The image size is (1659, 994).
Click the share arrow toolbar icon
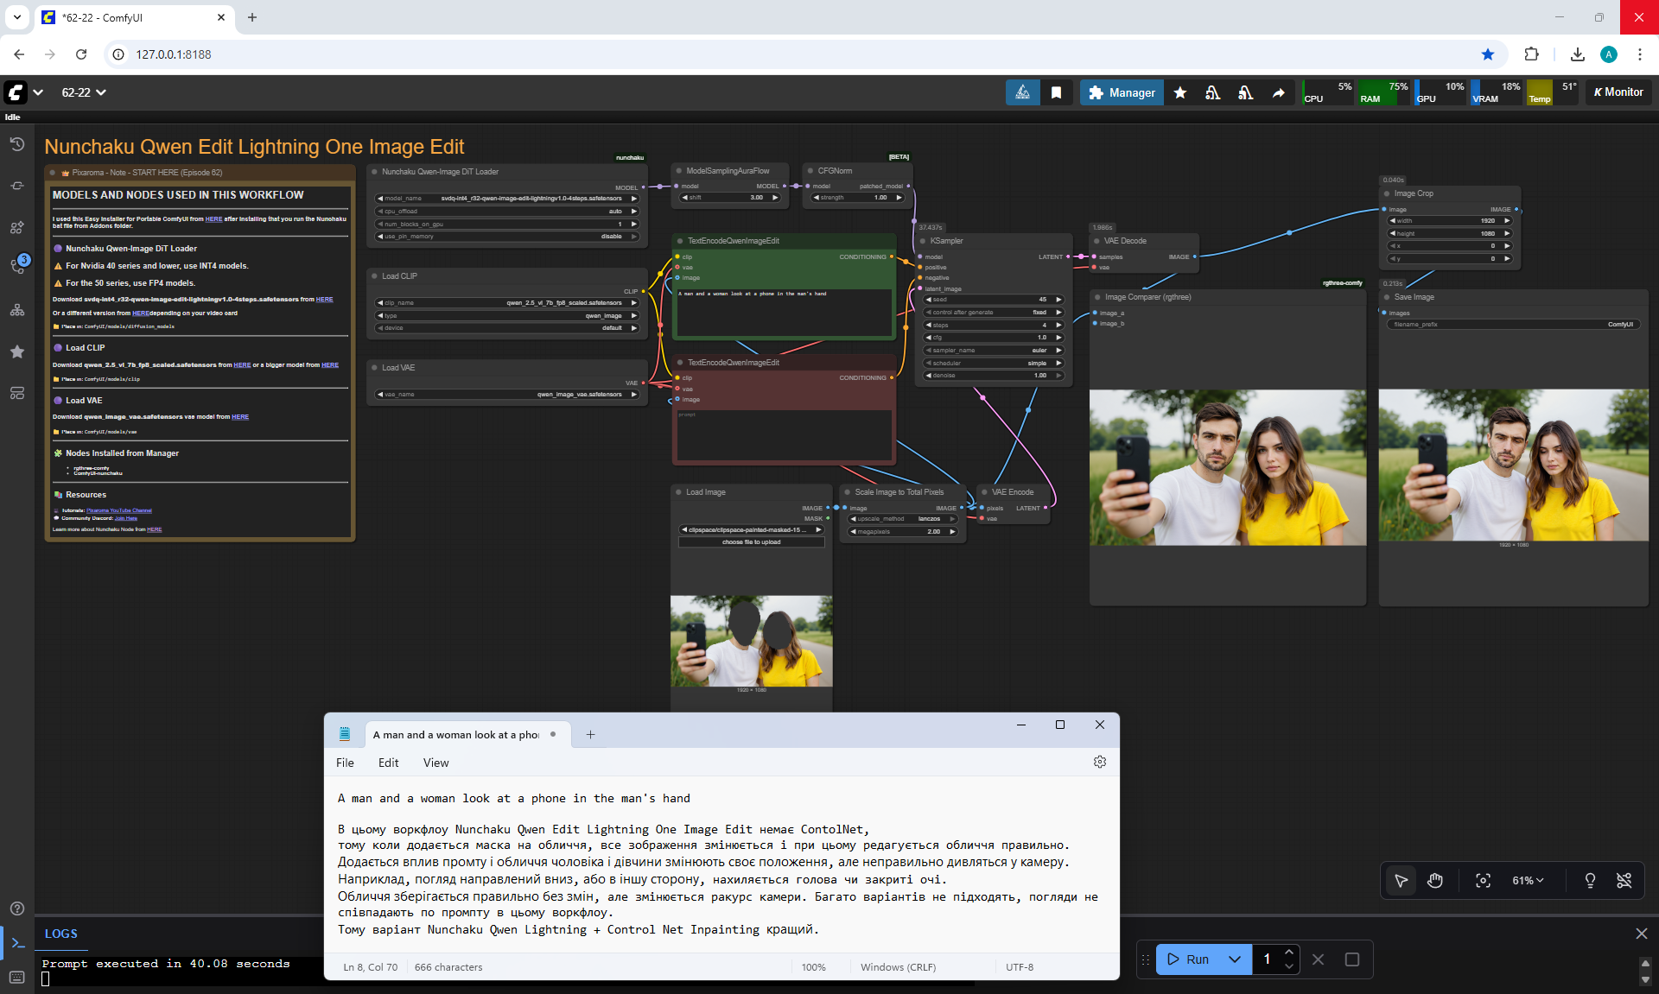(1278, 92)
